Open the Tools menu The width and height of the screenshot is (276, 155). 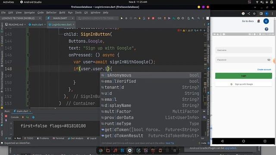point(78,12)
